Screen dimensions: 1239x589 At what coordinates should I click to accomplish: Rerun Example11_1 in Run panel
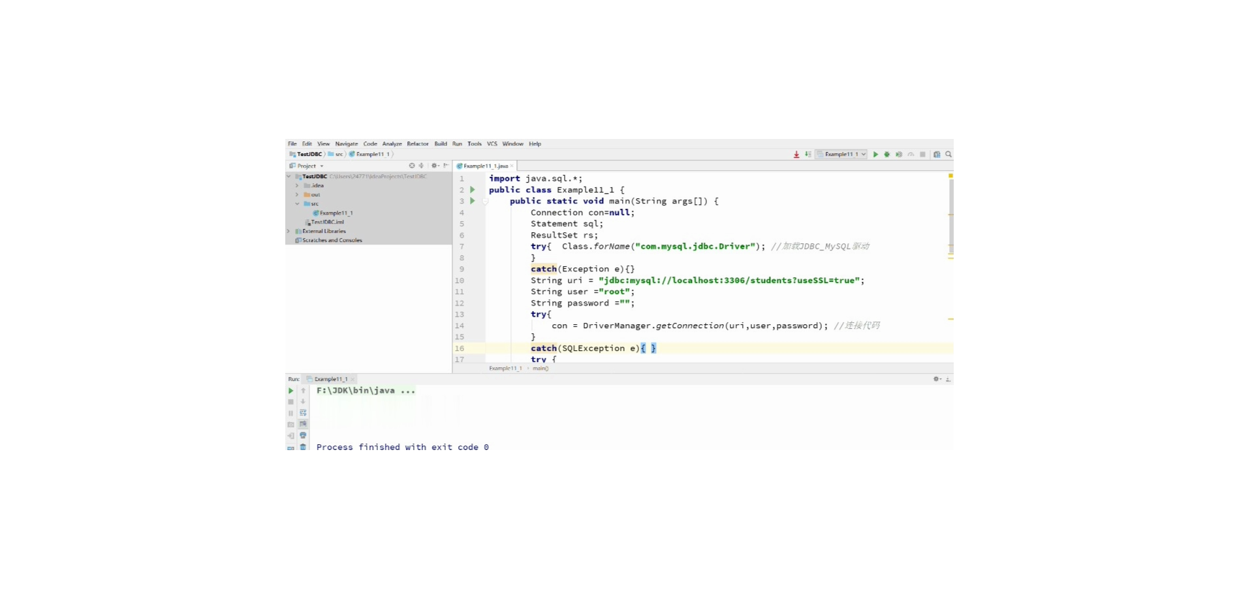pyautogui.click(x=291, y=391)
